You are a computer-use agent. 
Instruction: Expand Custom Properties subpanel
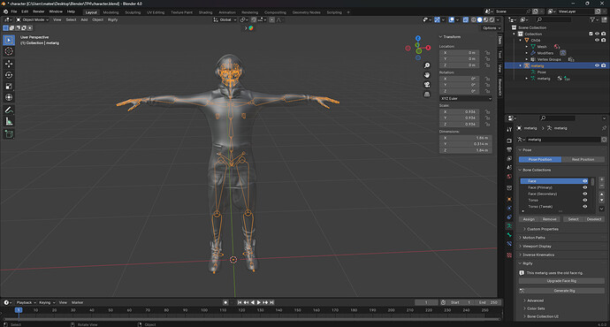540,229
